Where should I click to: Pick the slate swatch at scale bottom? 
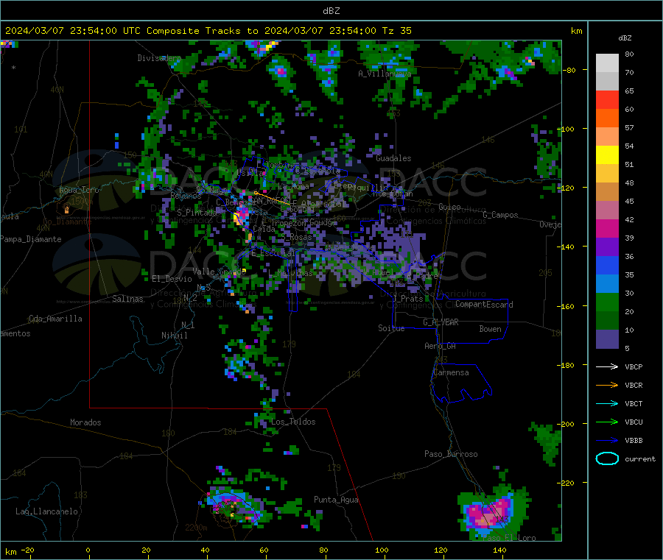pos(607,339)
